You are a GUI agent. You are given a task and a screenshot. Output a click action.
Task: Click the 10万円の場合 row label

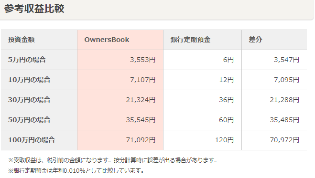coord(29,80)
